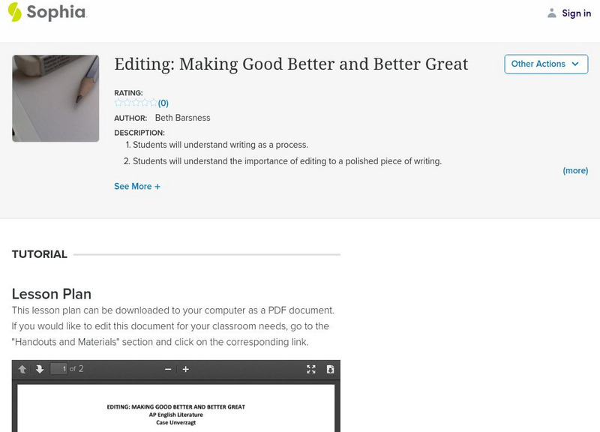This screenshot has height=432, width=600.
Task: Click the tutorial title heading
Action: [291, 64]
